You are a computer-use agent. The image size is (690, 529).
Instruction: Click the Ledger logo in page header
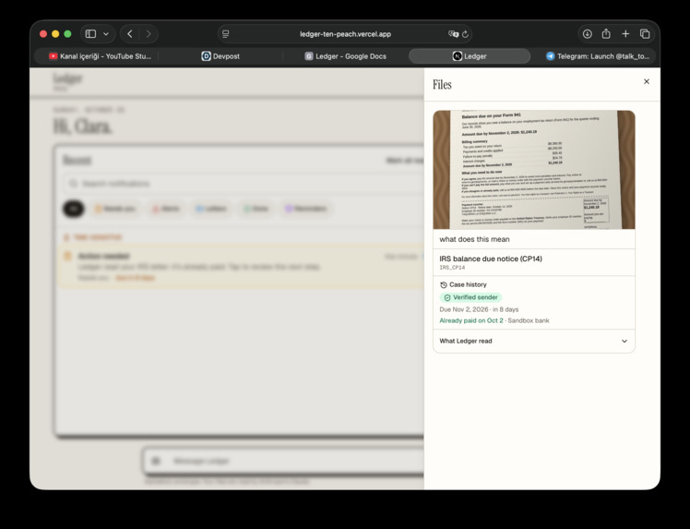click(x=67, y=80)
